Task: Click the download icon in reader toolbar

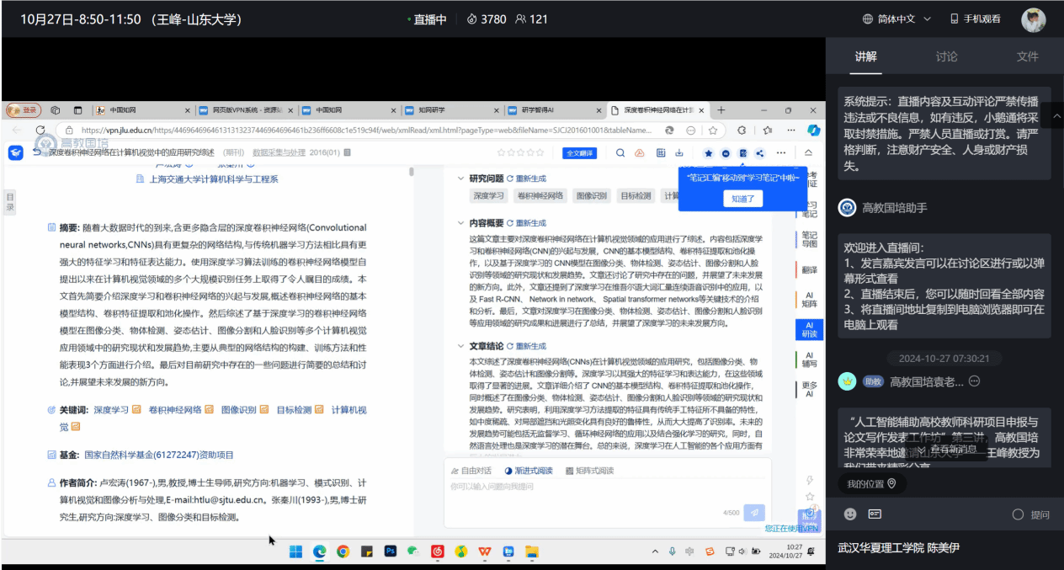Action: pos(679,153)
